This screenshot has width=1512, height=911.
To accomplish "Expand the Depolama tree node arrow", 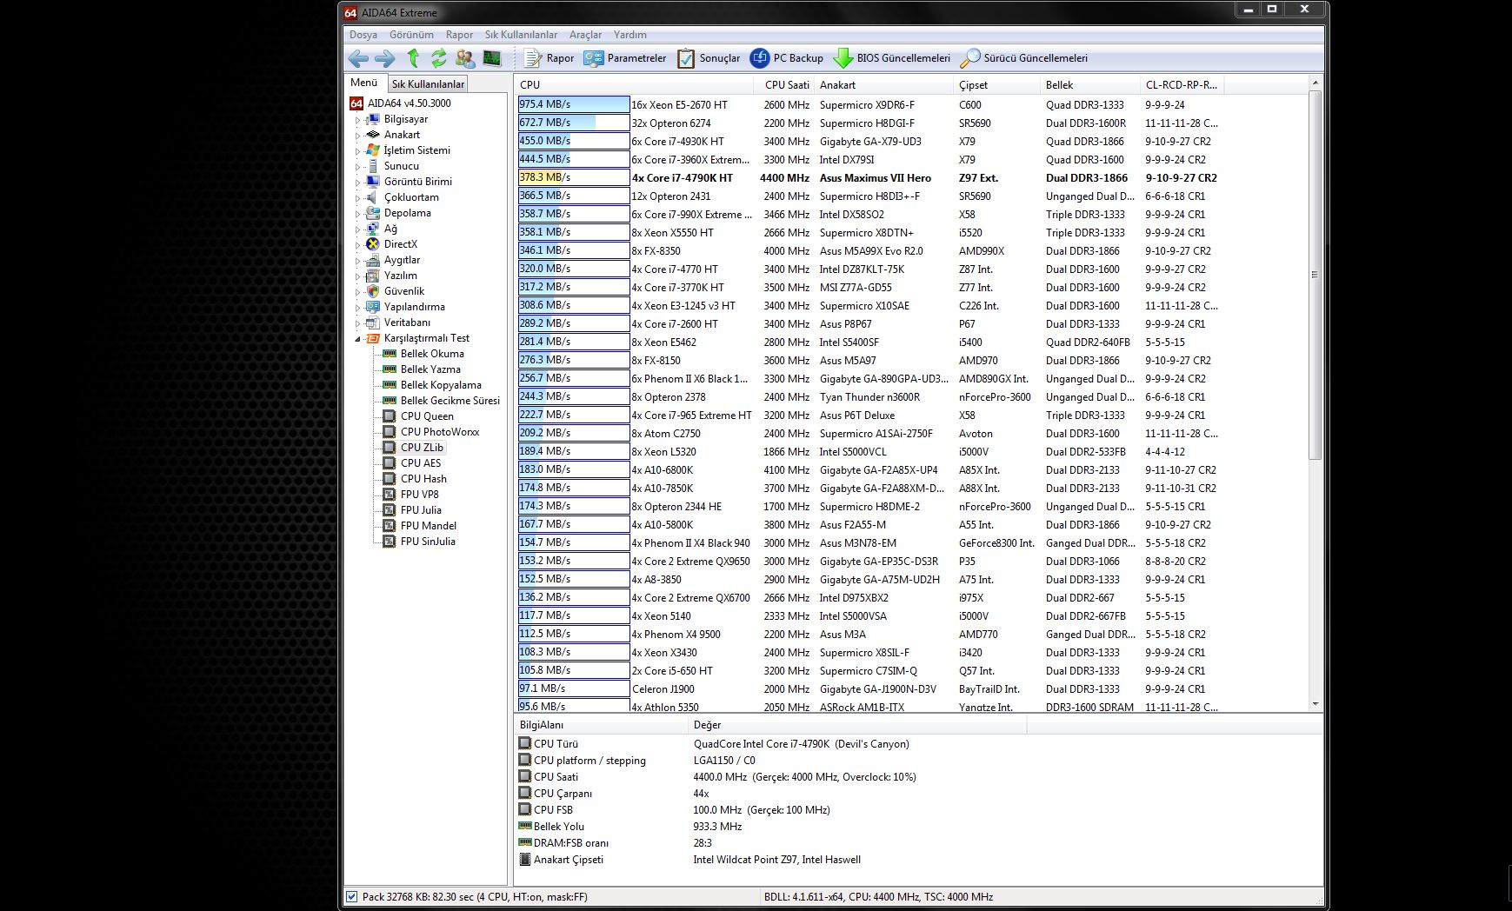I will pos(357,214).
